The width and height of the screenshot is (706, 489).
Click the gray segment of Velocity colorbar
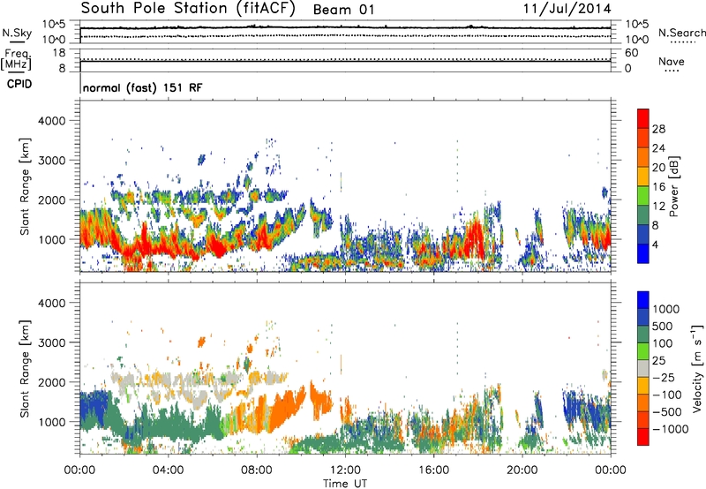[x=643, y=369]
